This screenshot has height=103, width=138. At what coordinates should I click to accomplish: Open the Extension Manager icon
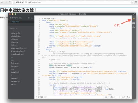click(x=134, y=23)
